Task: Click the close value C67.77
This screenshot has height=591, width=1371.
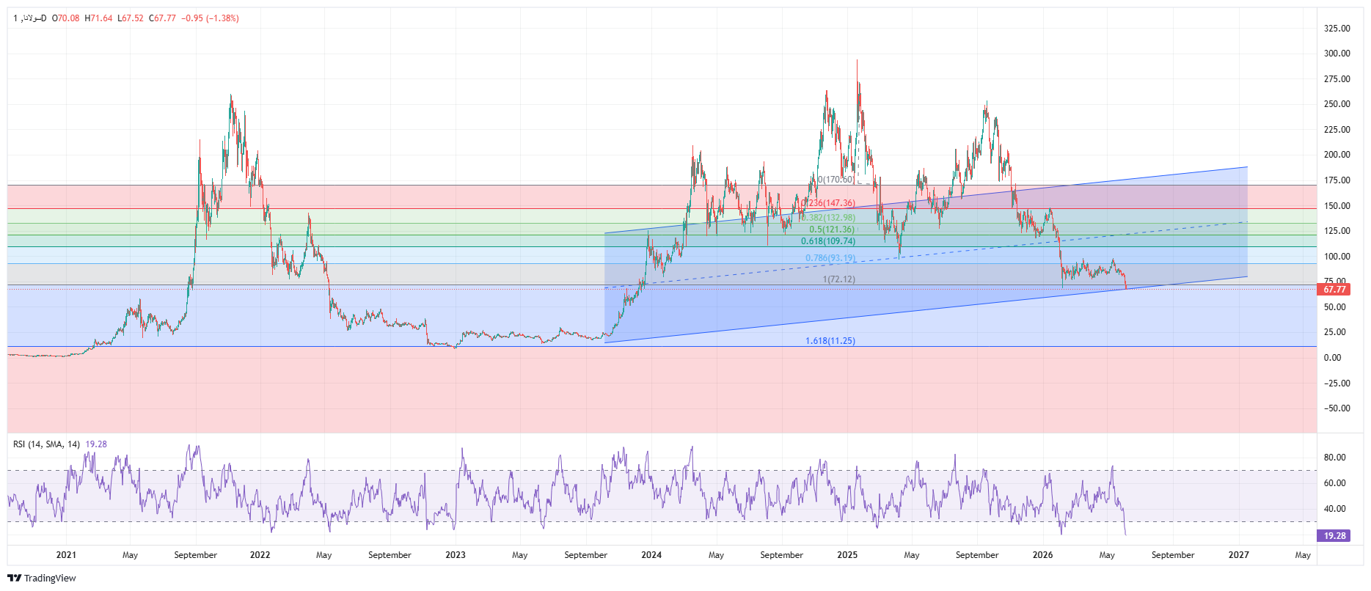Action: pyautogui.click(x=163, y=18)
